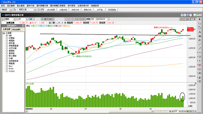Expand the horizontal line tool options arrow

tap(198, 53)
